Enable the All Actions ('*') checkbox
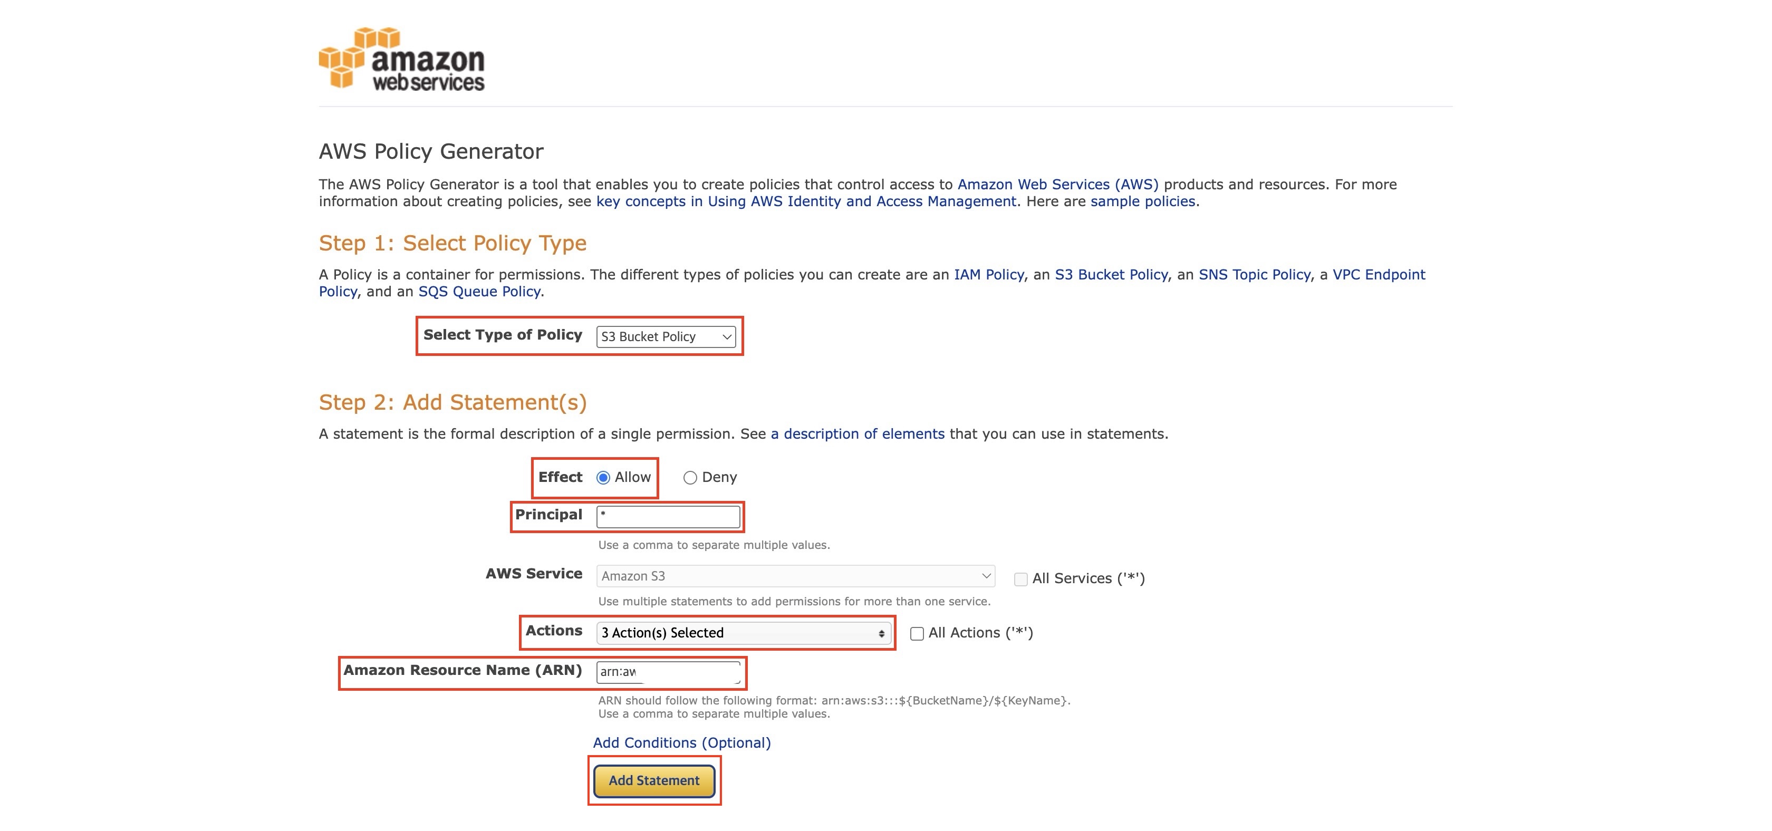Image resolution: width=1772 pixels, height=831 pixels. [x=917, y=634]
